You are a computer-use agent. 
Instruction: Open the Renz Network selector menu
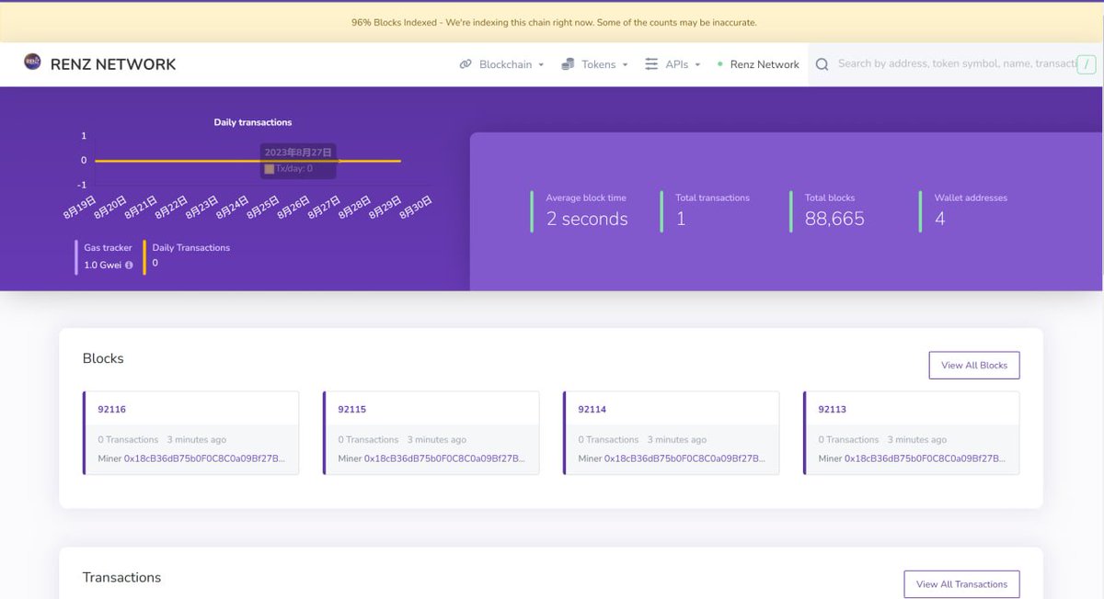tap(764, 64)
